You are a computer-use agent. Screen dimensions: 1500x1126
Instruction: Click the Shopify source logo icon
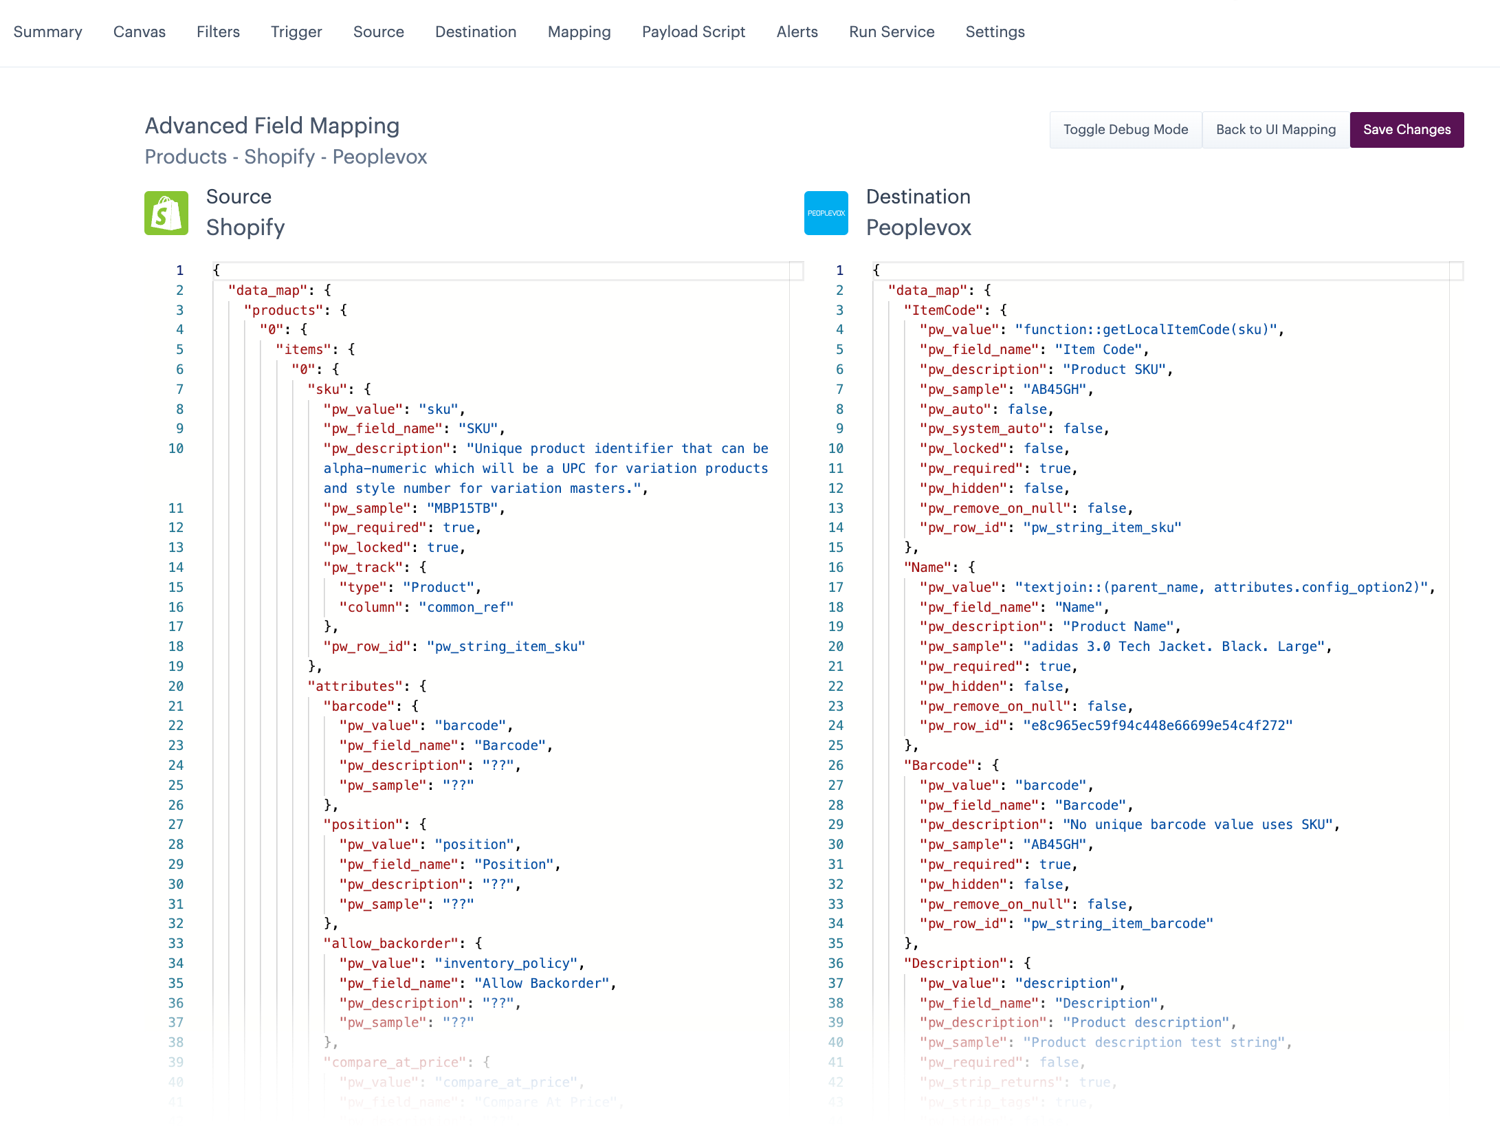166,213
